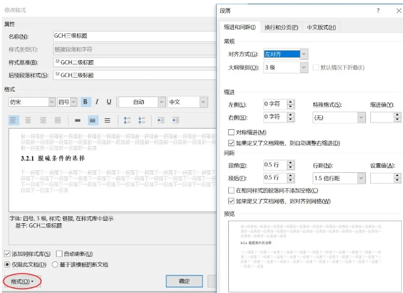Screen dimensions: 403x293
Task: Set single line spacing icon
Action: (78, 120)
